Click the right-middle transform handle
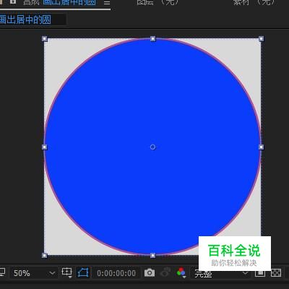The image size is (289, 289). [262, 147]
